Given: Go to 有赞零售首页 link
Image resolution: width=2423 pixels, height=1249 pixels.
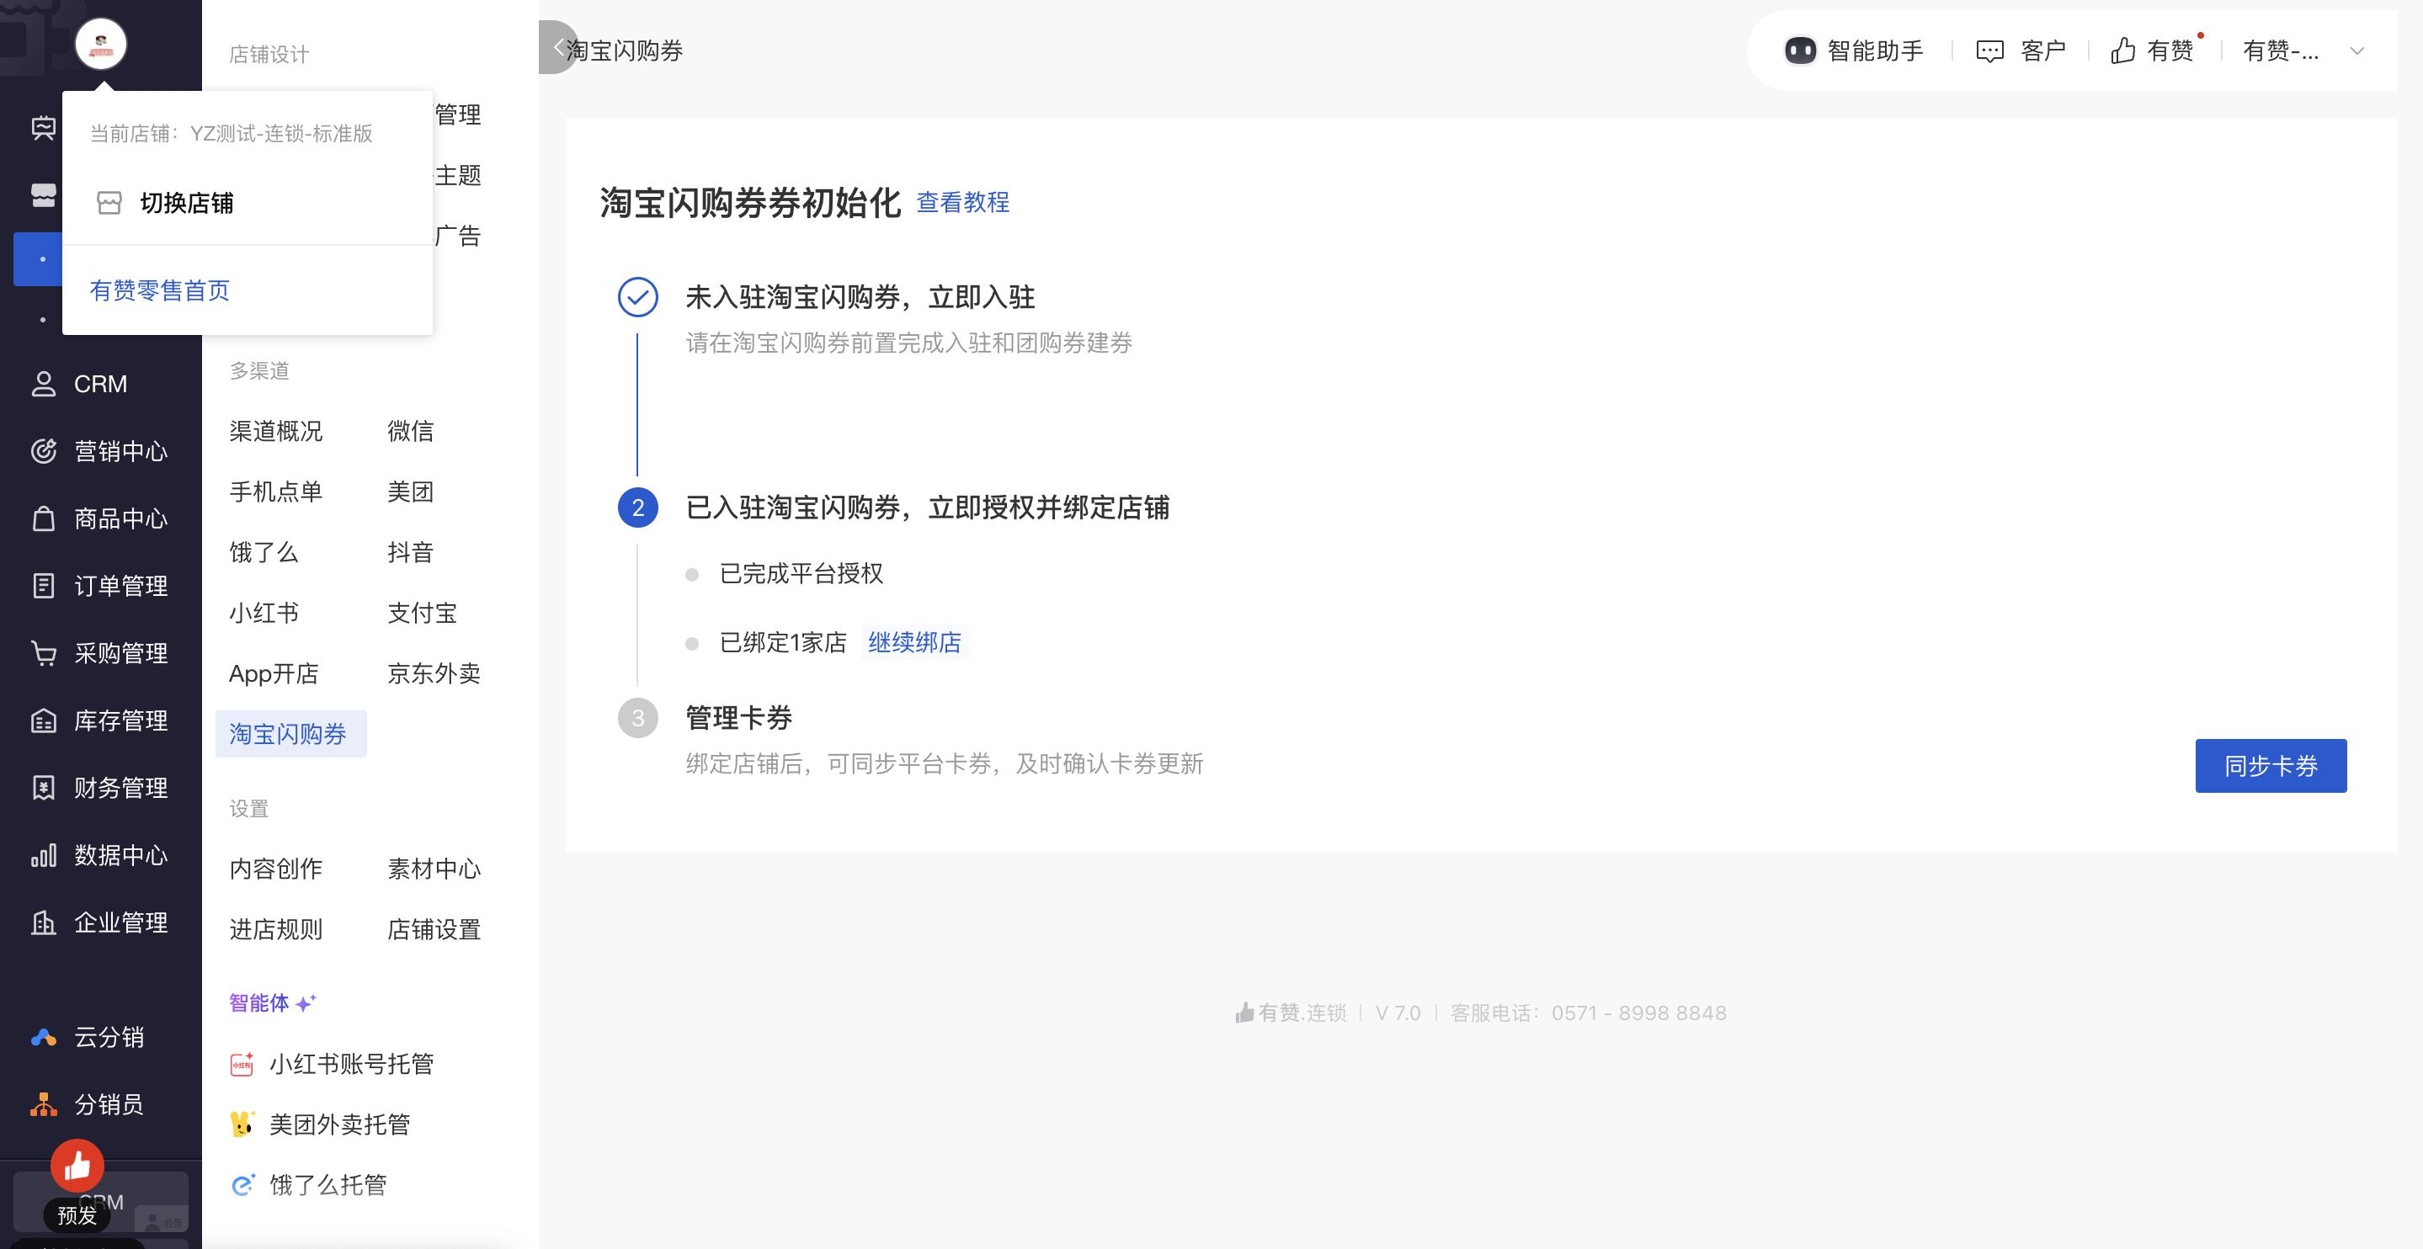Looking at the screenshot, I should [159, 290].
